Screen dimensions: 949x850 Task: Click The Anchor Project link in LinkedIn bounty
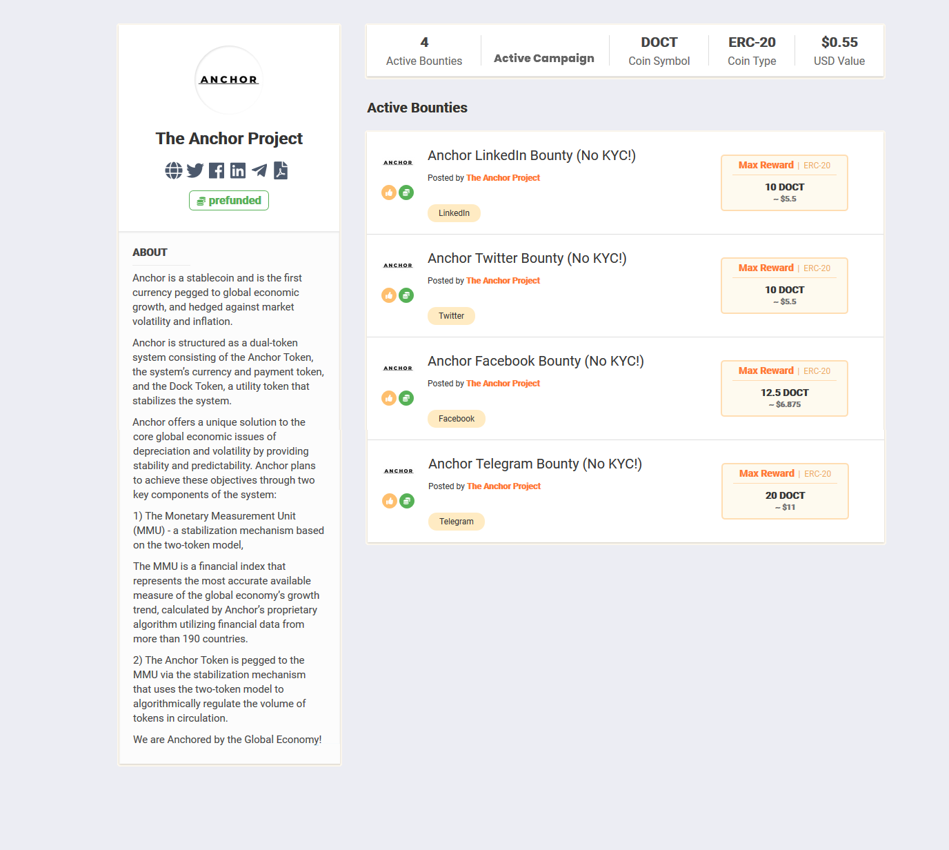point(503,178)
